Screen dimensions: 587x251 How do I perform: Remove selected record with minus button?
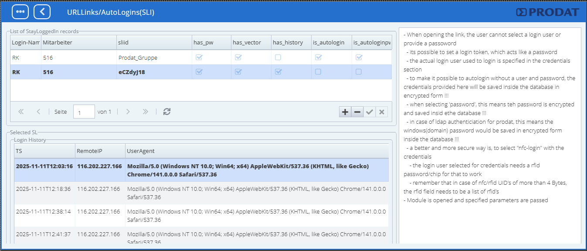357,112
